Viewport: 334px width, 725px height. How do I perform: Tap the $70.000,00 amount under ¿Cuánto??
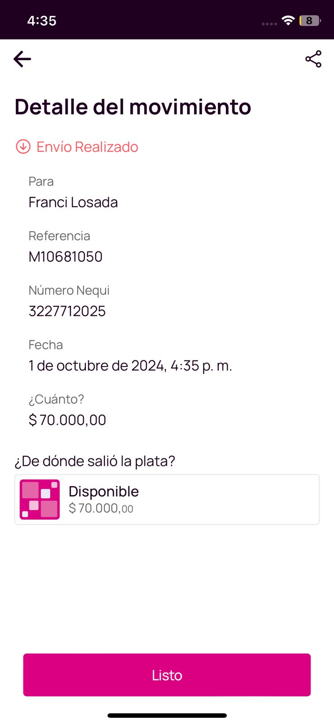coord(67,420)
